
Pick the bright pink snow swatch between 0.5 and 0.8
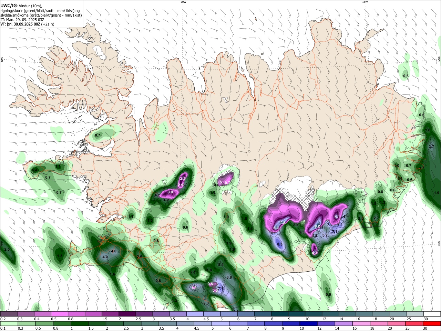point(59,314)
